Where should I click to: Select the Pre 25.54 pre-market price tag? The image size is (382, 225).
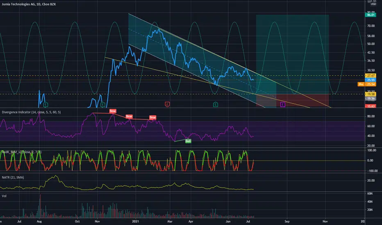coord(367,84)
